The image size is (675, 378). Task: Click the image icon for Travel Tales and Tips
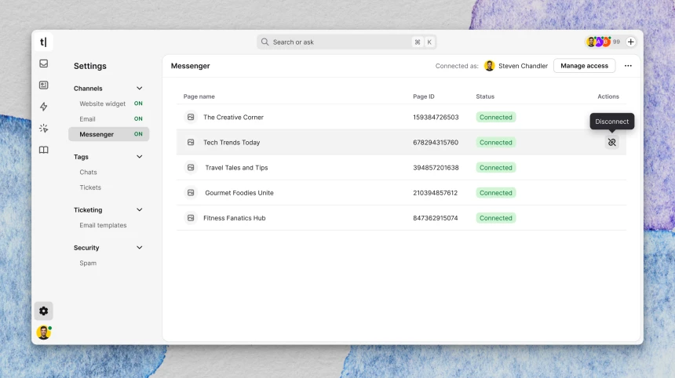[x=191, y=168]
